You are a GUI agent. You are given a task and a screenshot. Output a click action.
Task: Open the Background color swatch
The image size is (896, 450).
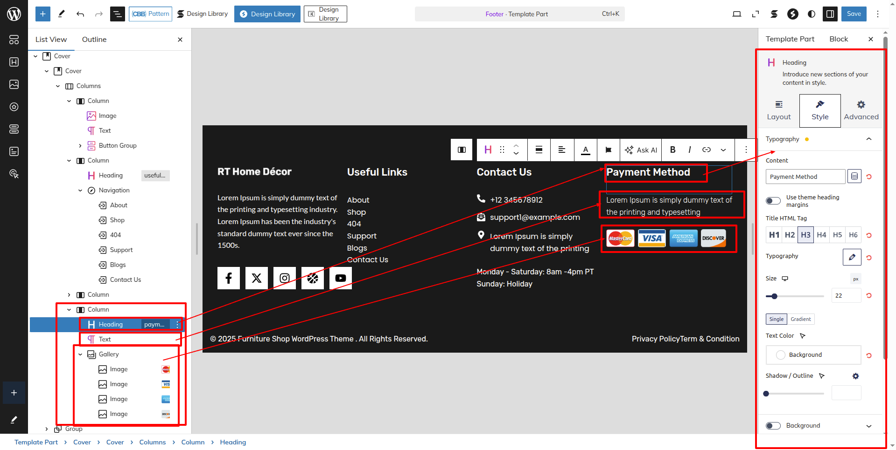[813, 355]
